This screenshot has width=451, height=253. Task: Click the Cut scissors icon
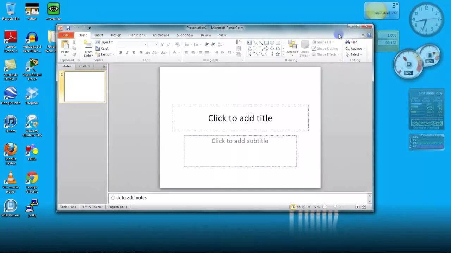74,42
